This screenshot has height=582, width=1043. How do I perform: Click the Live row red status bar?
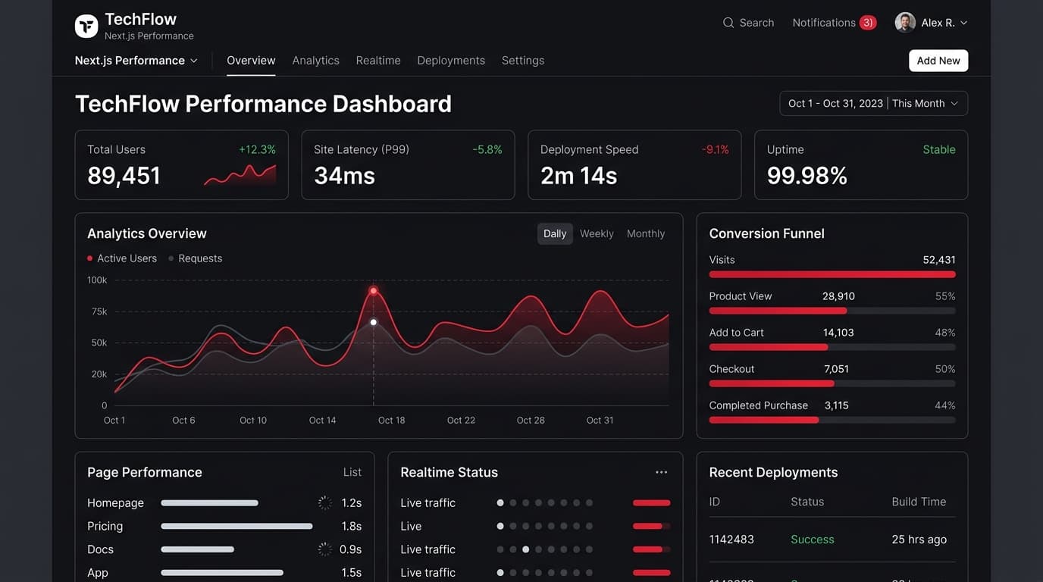[651, 526]
